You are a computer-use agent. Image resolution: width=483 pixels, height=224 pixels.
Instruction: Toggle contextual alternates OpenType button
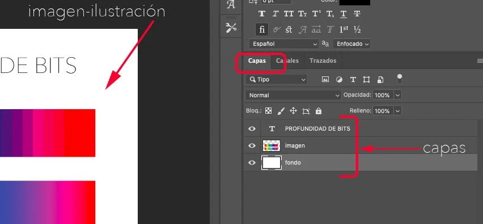276,30
